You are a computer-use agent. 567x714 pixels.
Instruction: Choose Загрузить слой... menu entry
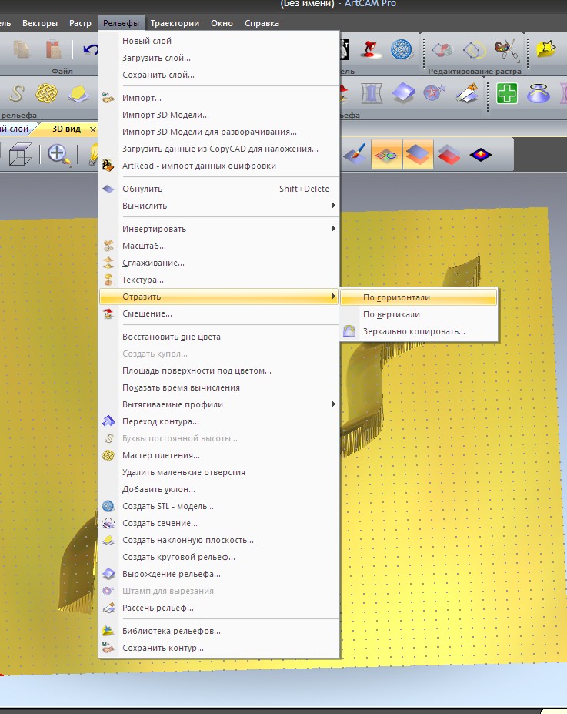219,58
